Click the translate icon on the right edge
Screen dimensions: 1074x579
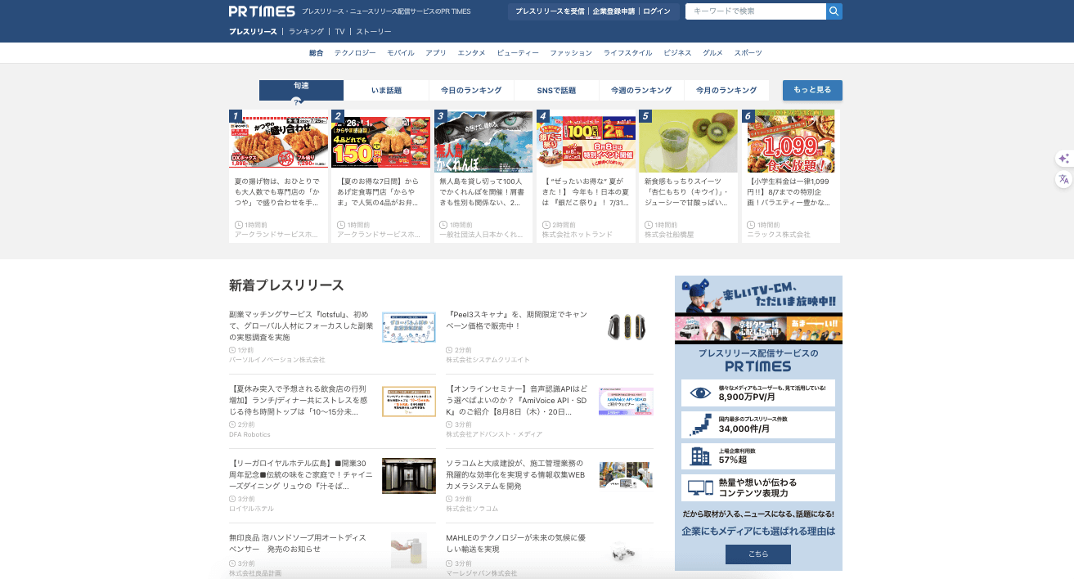click(1063, 179)
